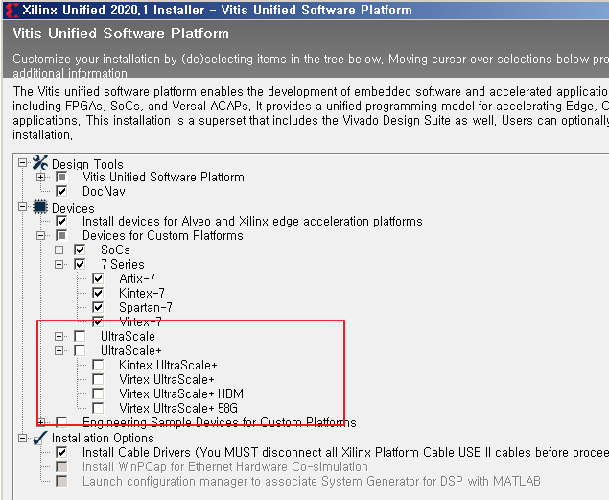
Task: Check the Kintex UltraScale+ checkbox
Action: [98, 366]
